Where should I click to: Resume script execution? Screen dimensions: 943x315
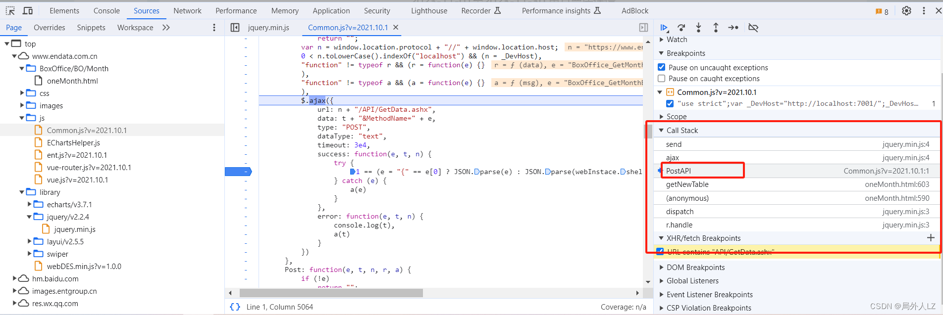coord(665,28)
